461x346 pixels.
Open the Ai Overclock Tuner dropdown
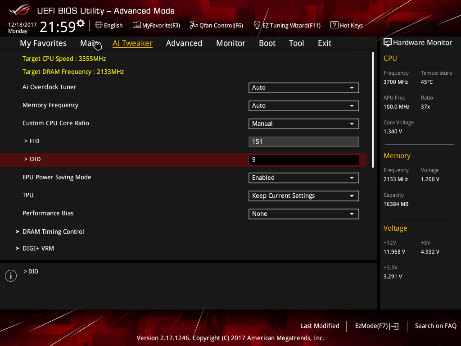click(x=304, y=88)
